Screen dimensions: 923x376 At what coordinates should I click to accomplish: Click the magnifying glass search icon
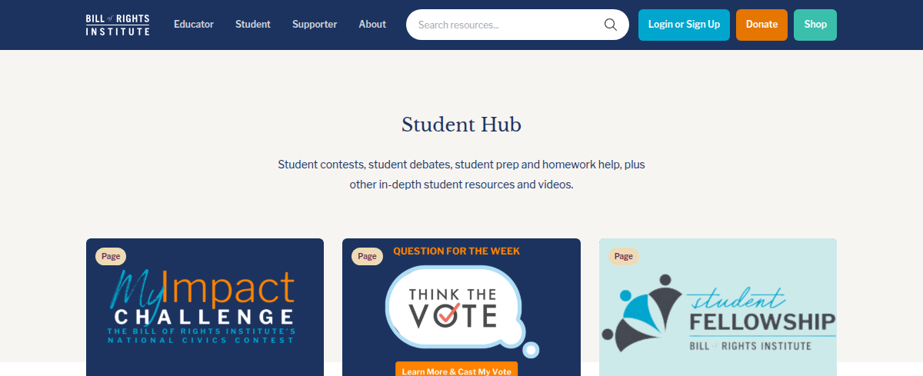click(x=611, y=25)
